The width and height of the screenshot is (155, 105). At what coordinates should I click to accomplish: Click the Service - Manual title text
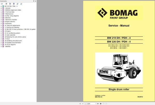pos(119,26)
